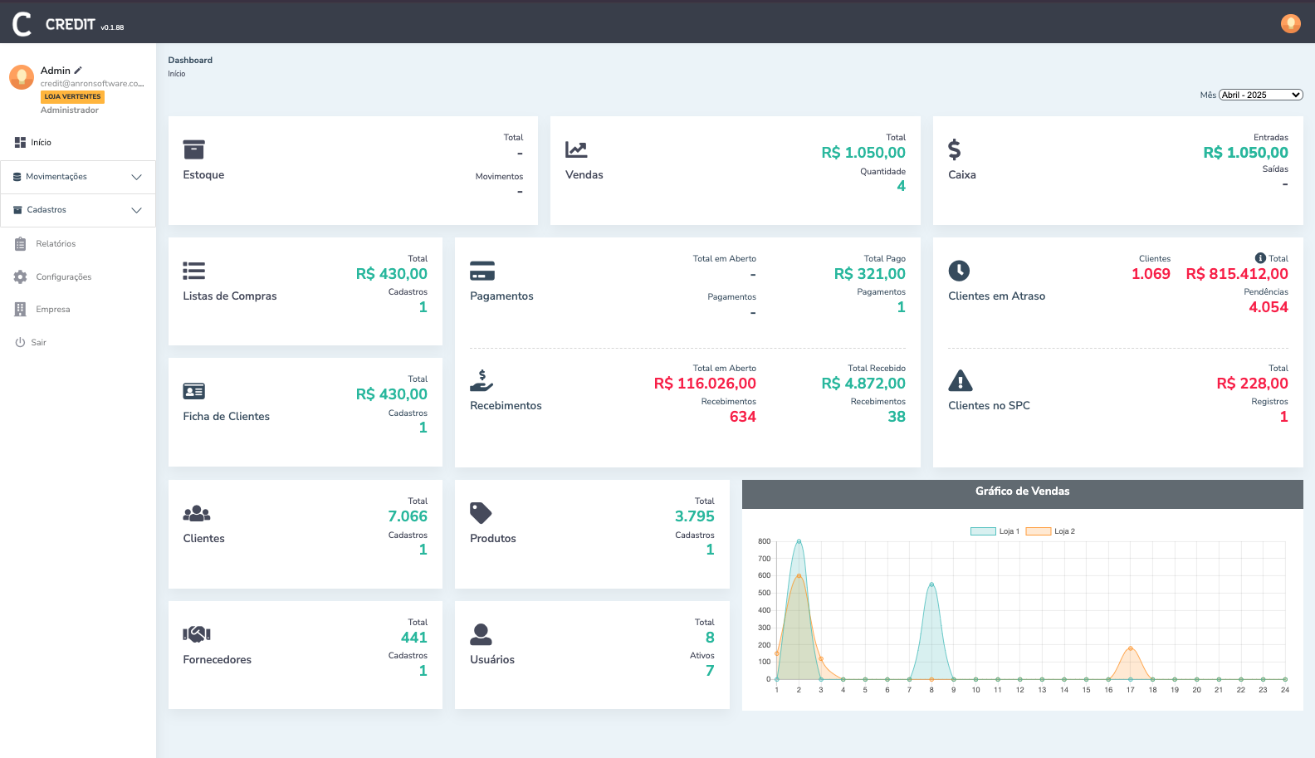The width and height of the screenshot is (1315, 758).
Task: Click Sair to log out
Action: (x=38, y=343)
